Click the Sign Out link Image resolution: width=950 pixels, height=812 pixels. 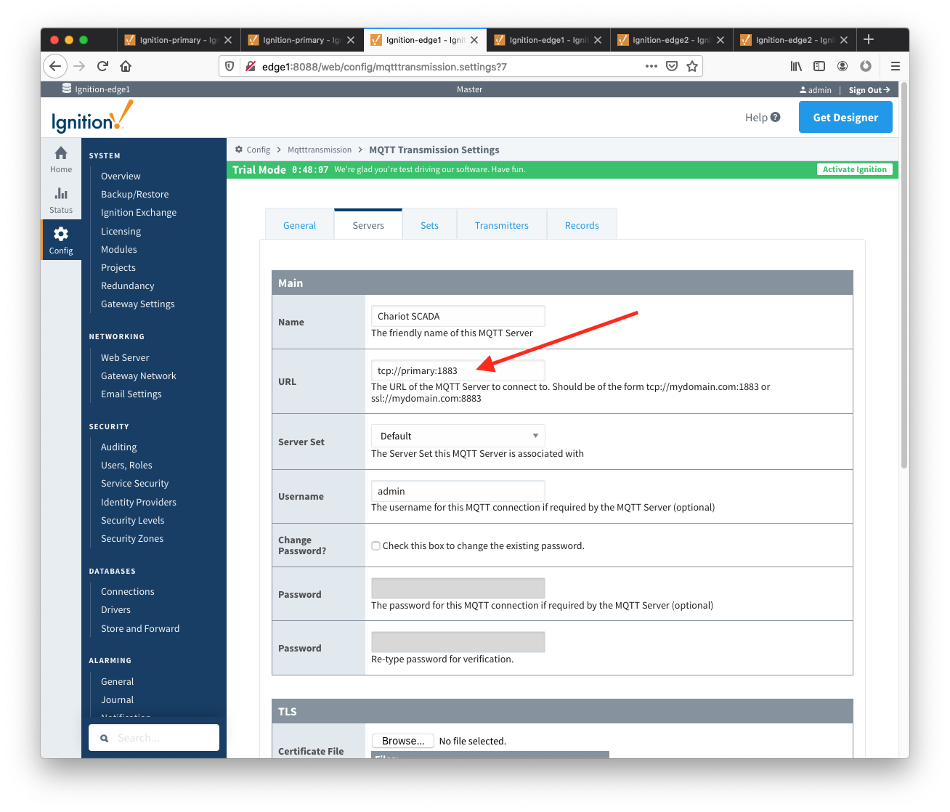tap(869, 90)
